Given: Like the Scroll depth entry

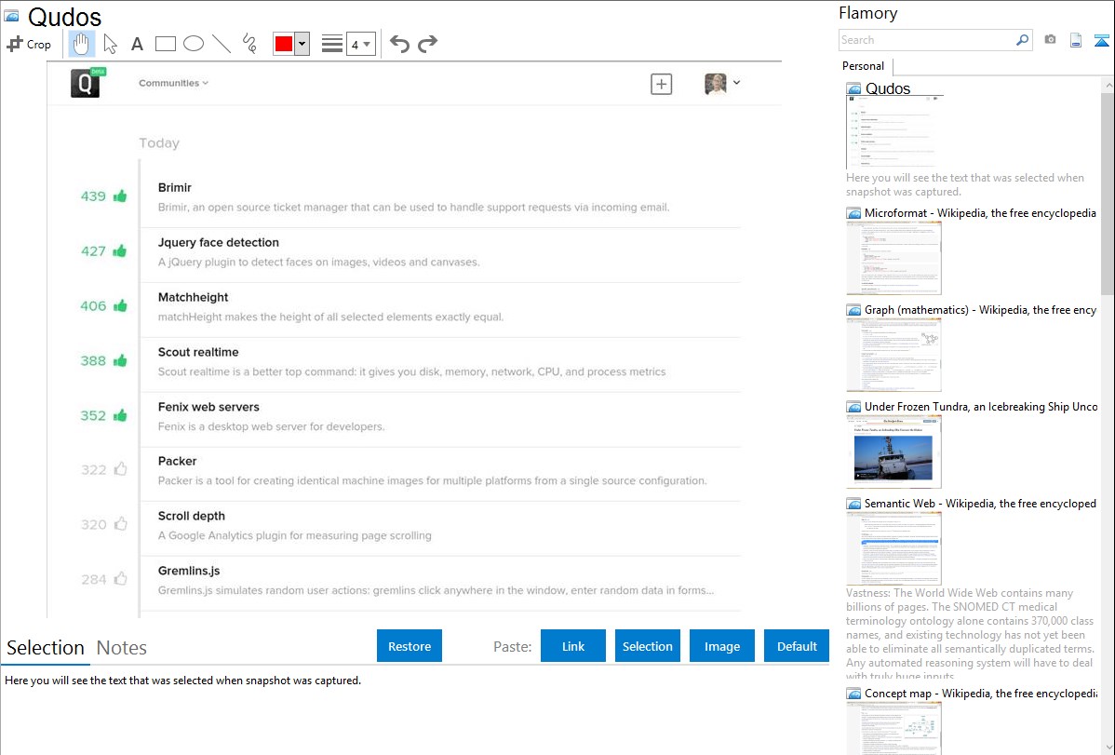Looking at the screenshot, I should tap(120, 524).
